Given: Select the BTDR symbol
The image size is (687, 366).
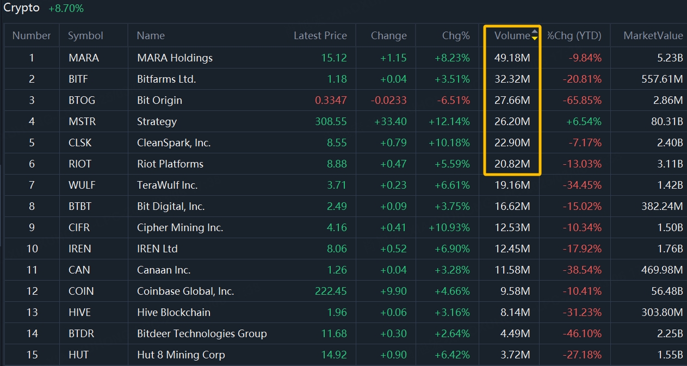Looking at the screenshot, I should click(82, 333).
